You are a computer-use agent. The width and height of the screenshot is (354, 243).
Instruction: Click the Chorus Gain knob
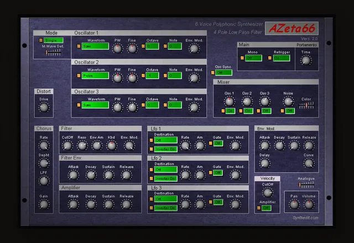coord(44,204)
